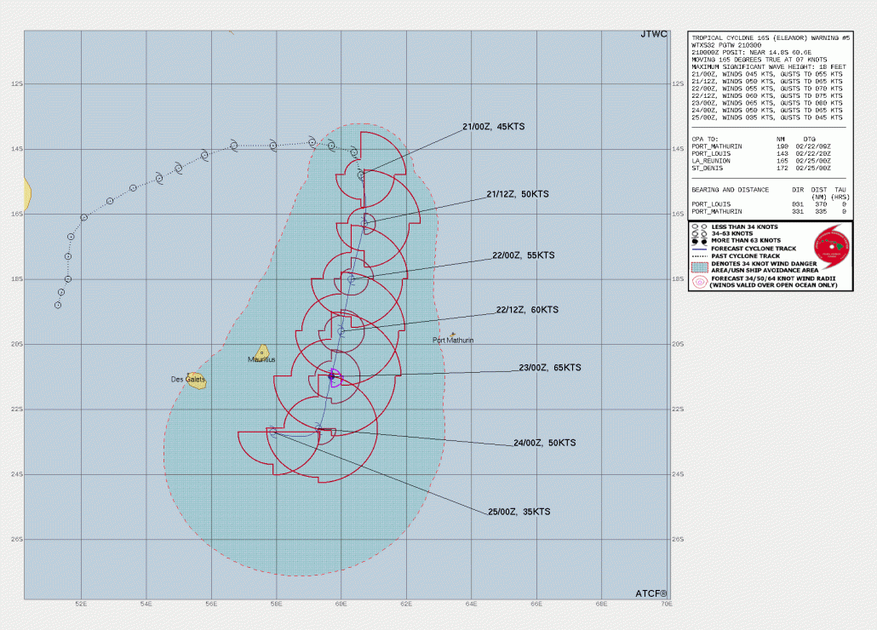The height and width of the screenshot is (630, 877).
Task: Click the 'CPA TO:' table header
Action: pos(705,139)
